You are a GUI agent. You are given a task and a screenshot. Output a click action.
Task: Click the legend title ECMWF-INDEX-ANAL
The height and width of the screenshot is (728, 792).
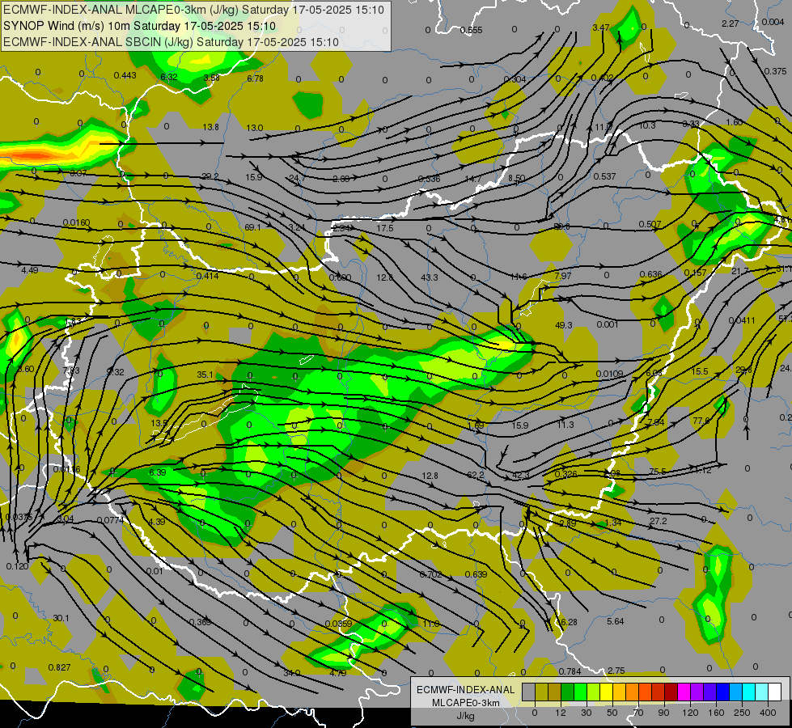point(465,690)
